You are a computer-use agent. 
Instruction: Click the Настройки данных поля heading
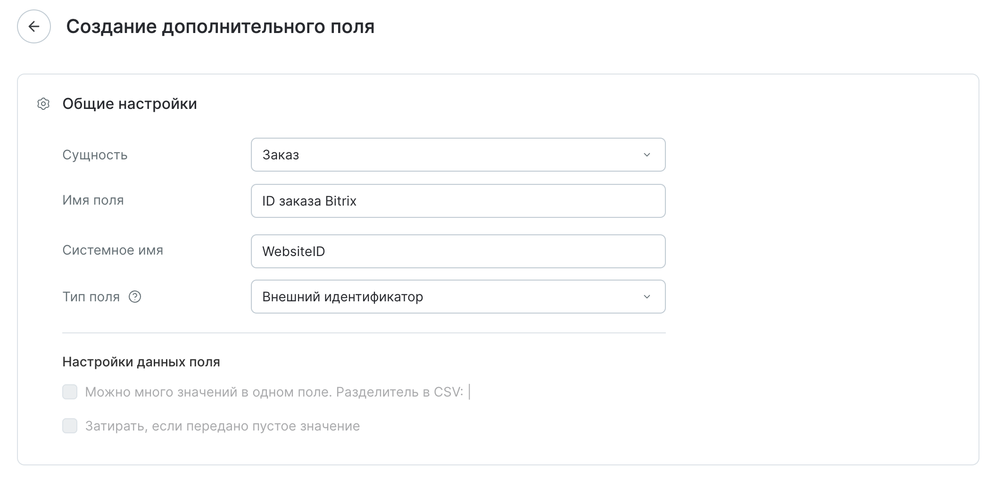(x=141, y=362)
